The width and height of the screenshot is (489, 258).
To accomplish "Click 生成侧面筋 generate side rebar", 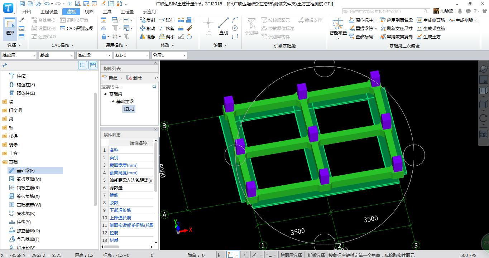I will coord(431,20).
